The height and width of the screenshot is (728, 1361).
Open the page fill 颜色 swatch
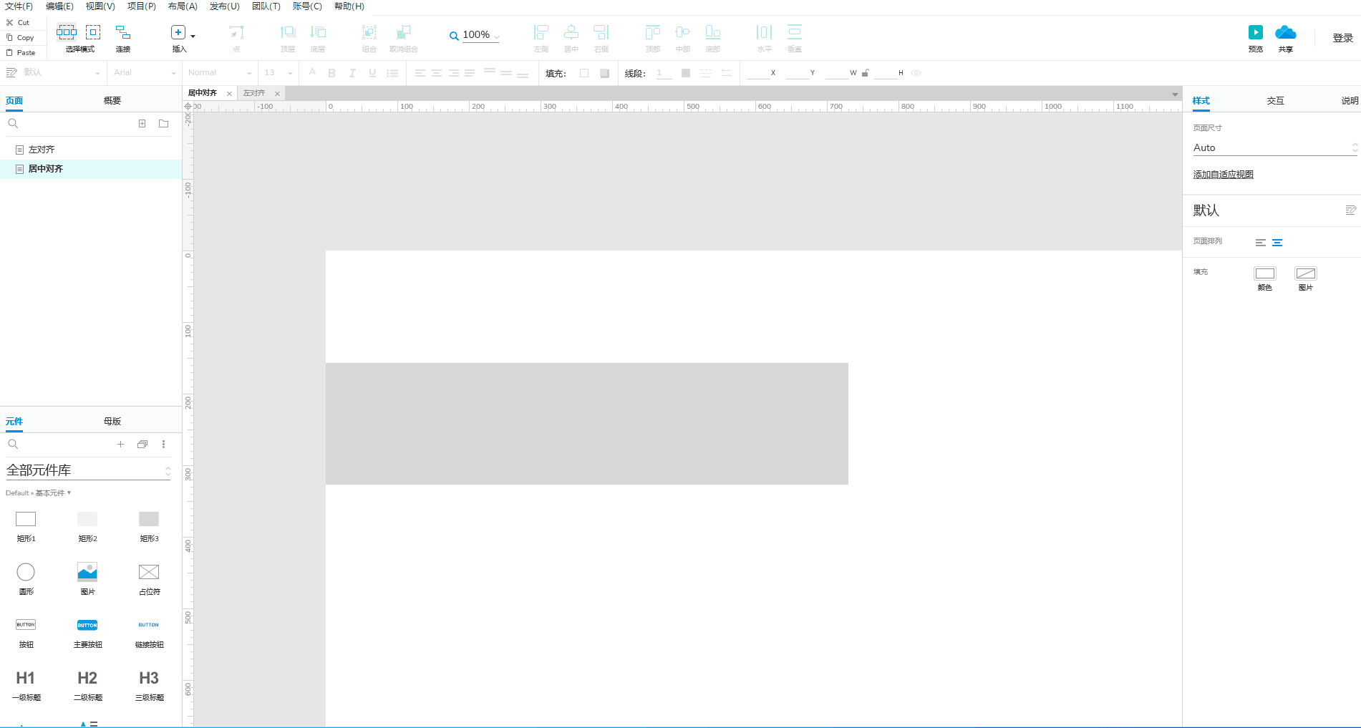click(x=1264, y=273)
